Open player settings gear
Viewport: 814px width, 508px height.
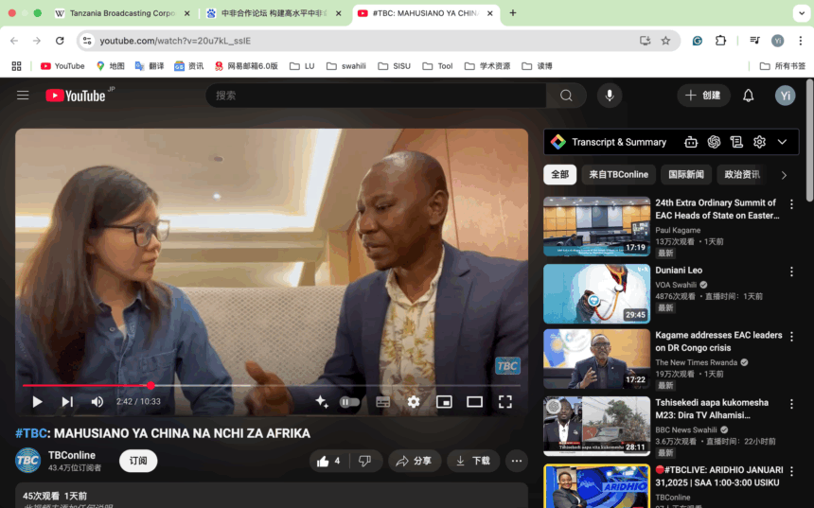point(414,402)
